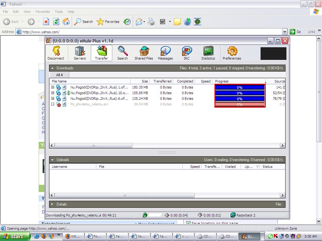Click the download speed arrow in status bar
The image size is (322, 241).
[x=200, y=215]
